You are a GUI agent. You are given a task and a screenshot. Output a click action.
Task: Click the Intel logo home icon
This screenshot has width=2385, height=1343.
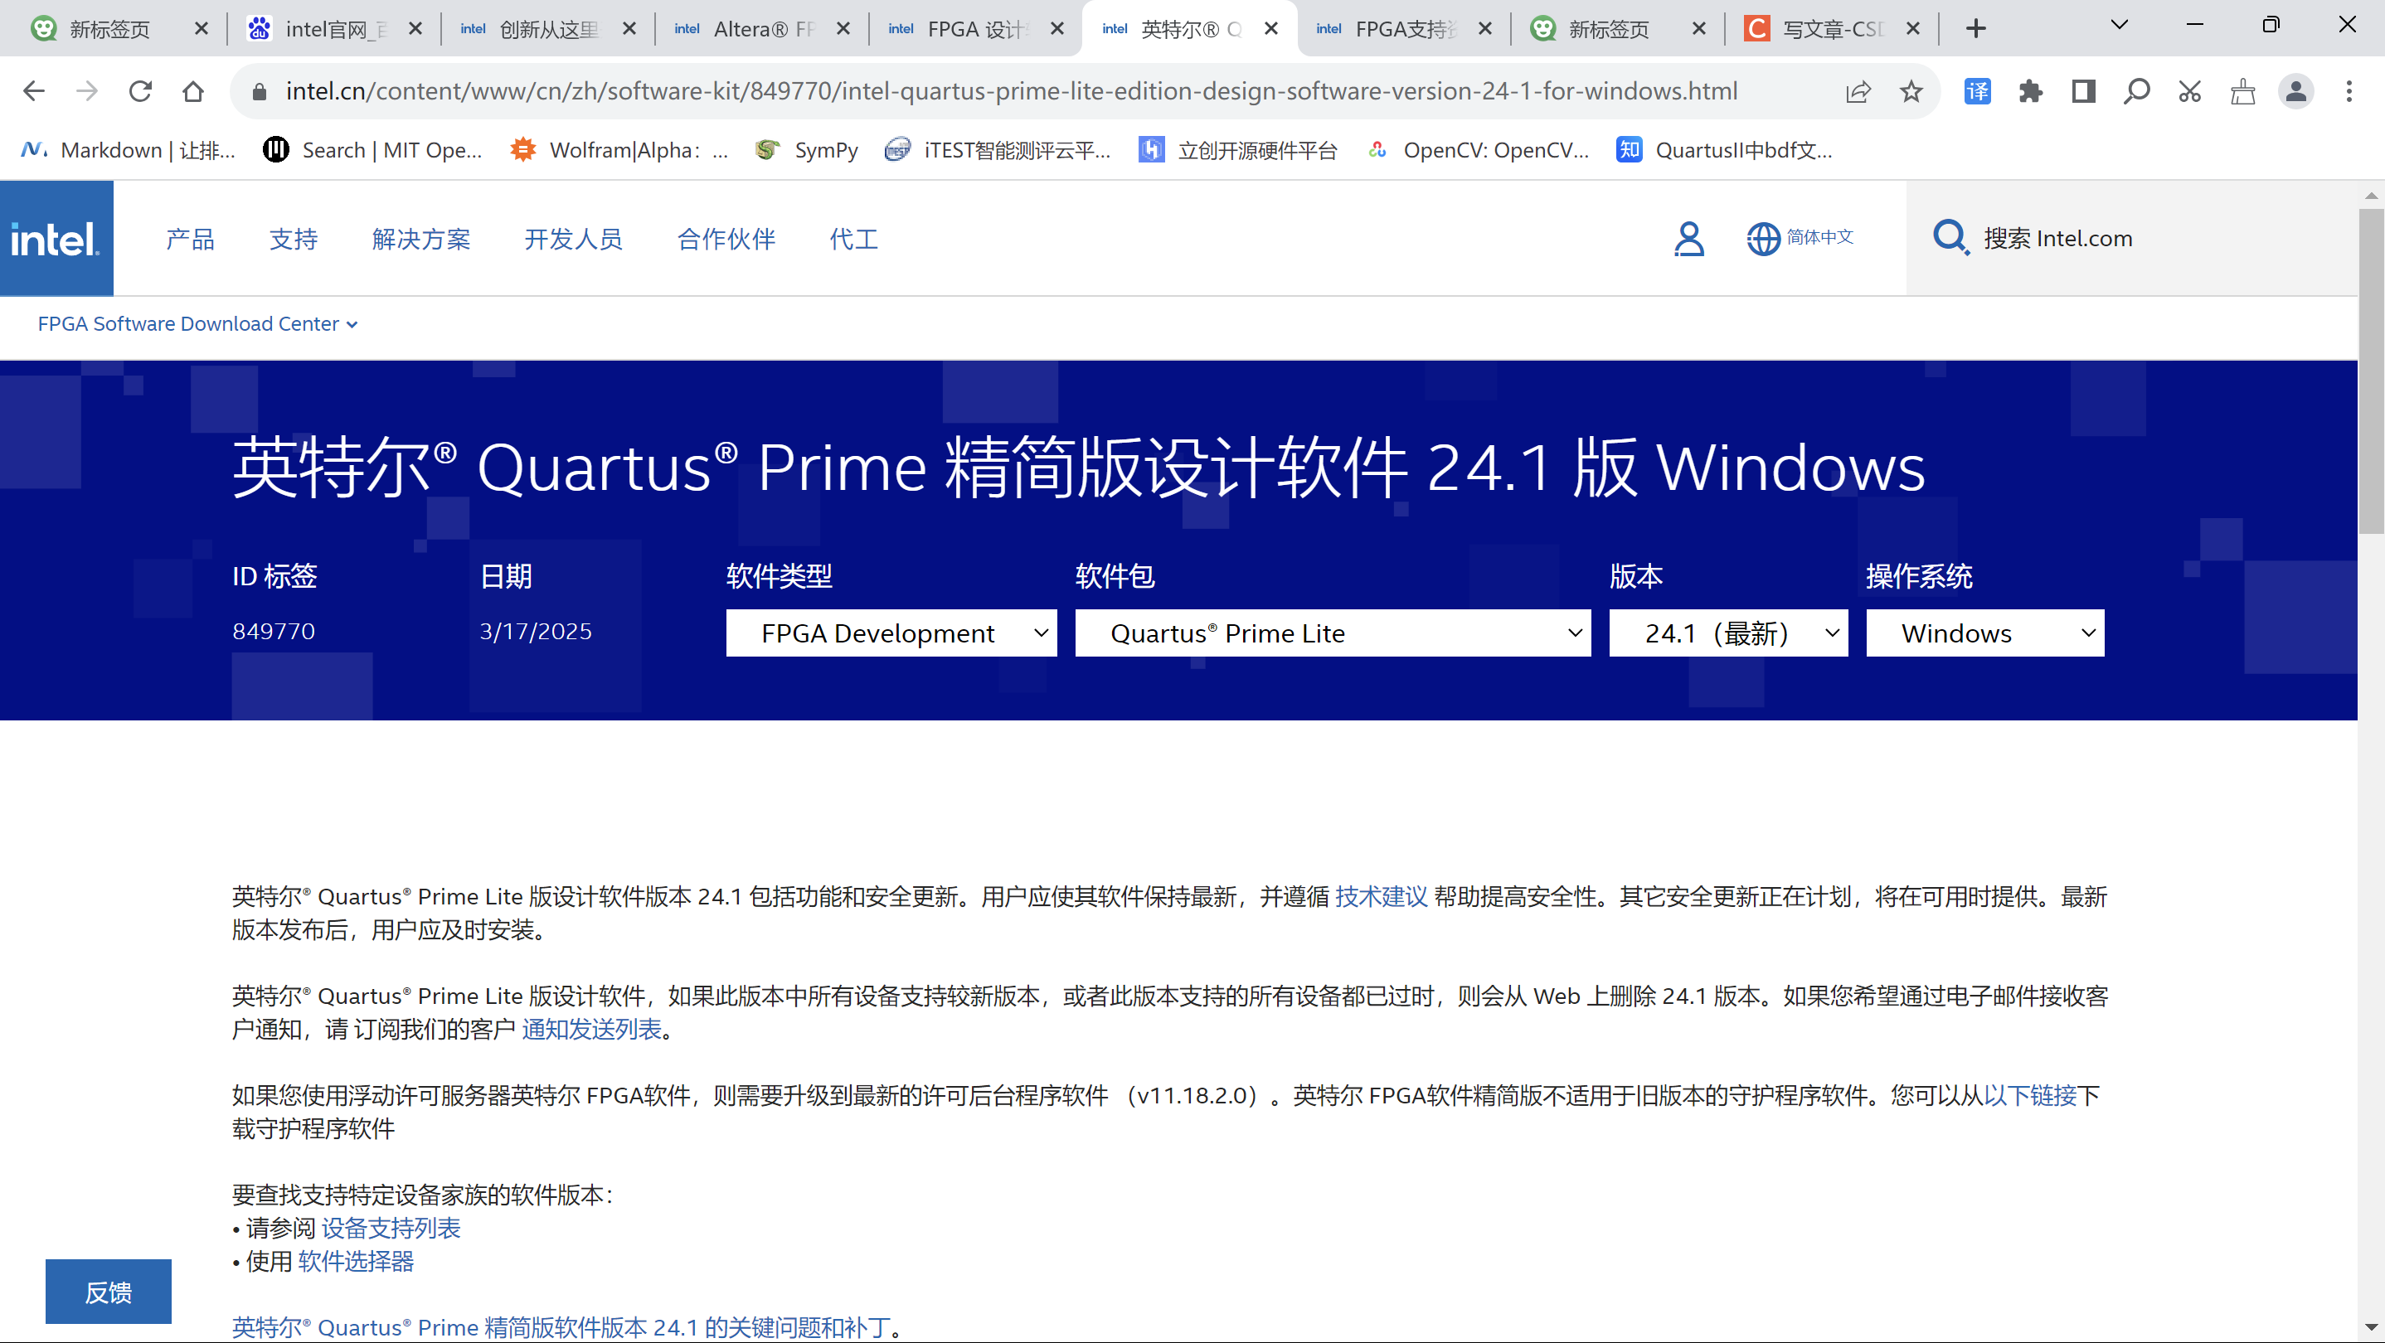click(56, 239)
